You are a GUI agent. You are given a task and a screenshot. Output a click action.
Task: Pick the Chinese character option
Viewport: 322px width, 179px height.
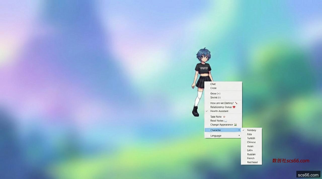tap(251, 142)
